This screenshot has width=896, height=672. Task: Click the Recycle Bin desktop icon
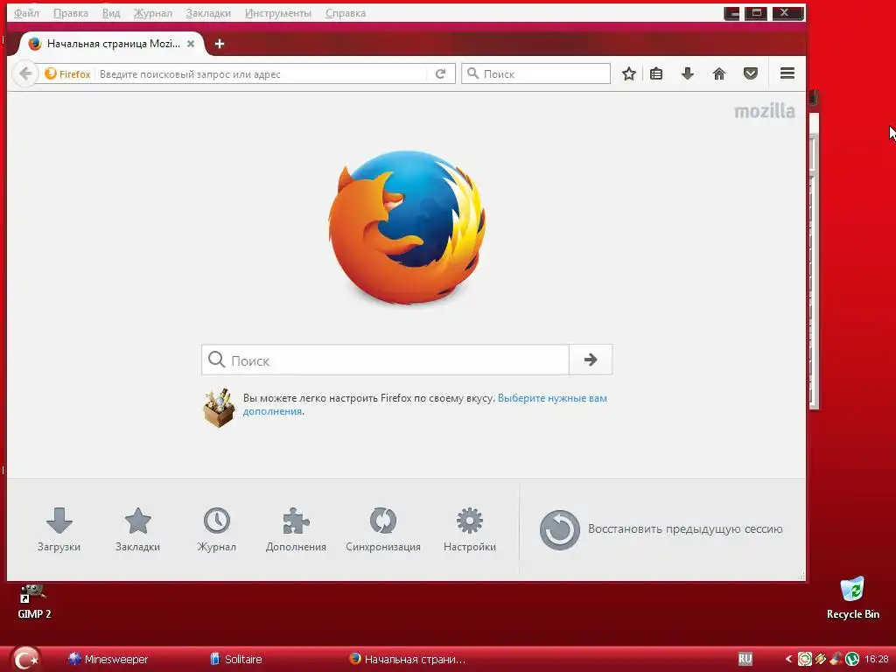(x=852, y=598)
